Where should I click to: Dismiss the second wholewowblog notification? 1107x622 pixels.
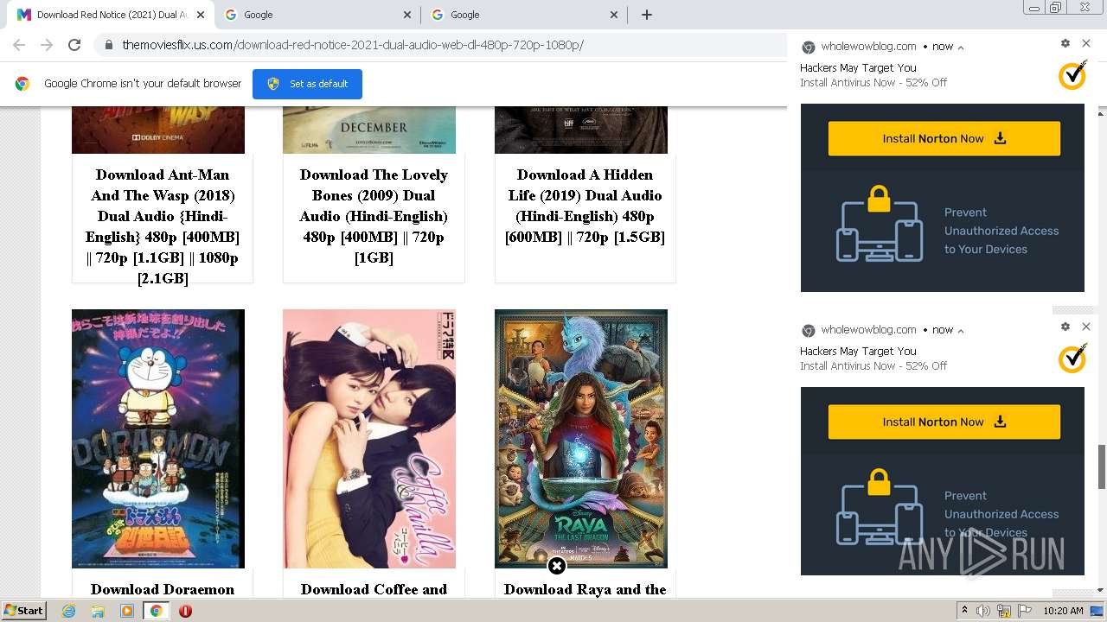(1086, 327)
